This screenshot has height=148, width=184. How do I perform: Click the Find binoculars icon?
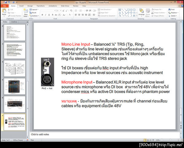(x=170, y=10)
